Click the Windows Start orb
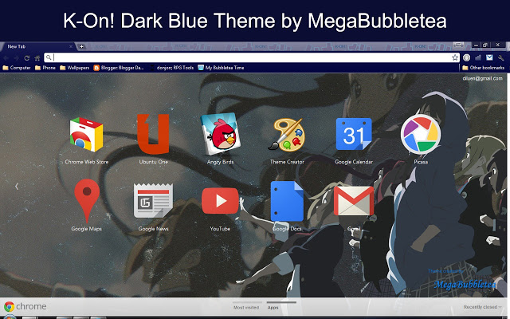This screenshot has width=510, height=319. [x=9, y=317]
